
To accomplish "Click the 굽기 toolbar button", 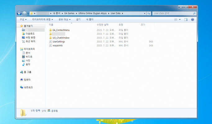I will 78,20.
